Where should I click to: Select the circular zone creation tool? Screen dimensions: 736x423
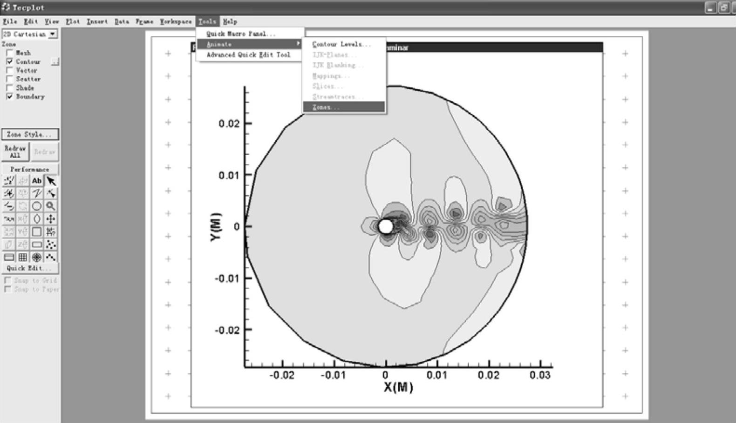[x=37, y=257]
